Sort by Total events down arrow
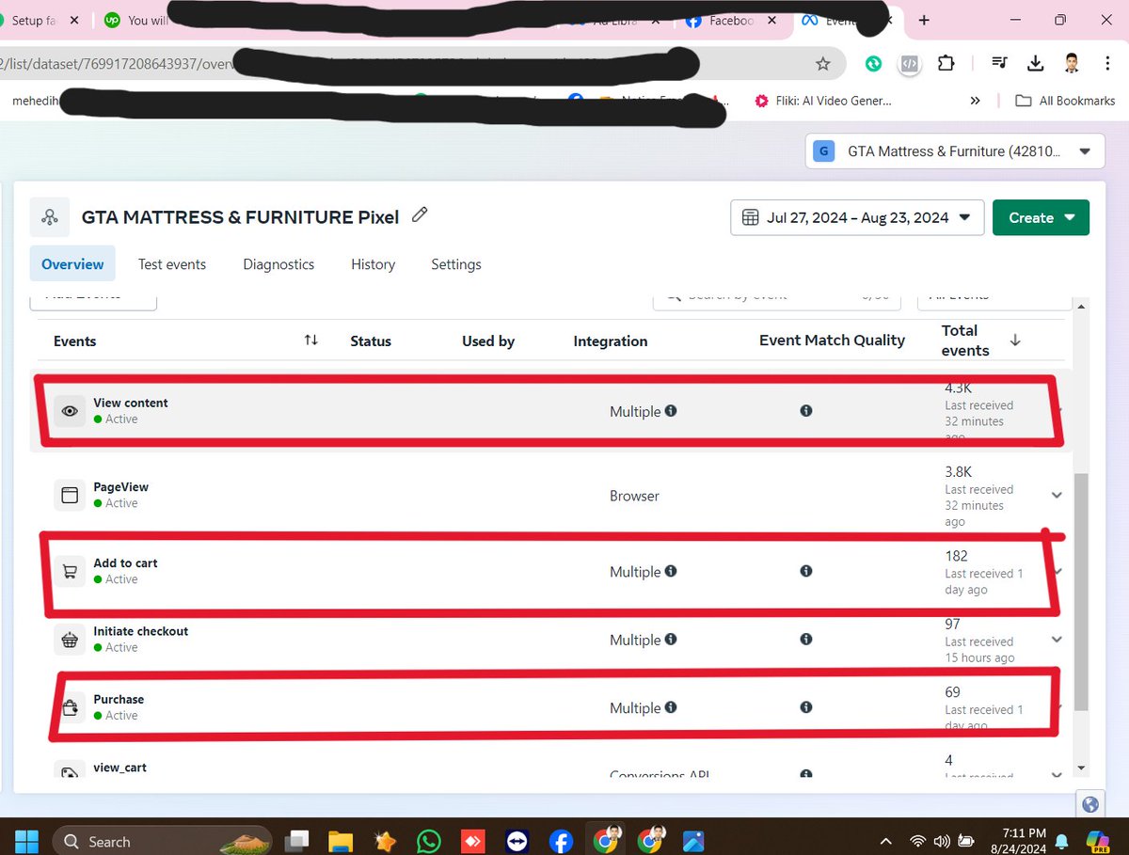Viewport: 1129px width, 855px height. pos(1015,340)
